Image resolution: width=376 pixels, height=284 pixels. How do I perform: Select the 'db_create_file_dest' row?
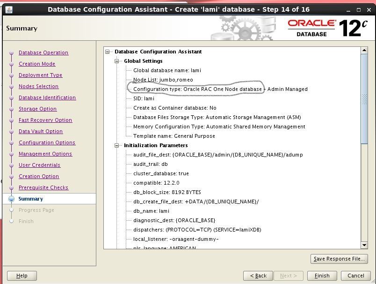(x=196, y=202)
